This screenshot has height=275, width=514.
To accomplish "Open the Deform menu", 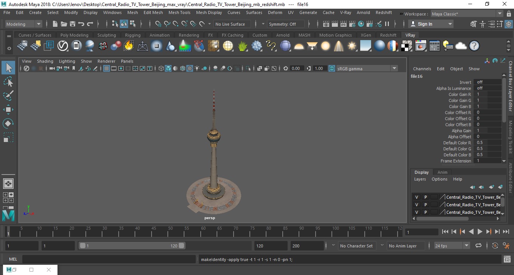I will pos(275,12).
